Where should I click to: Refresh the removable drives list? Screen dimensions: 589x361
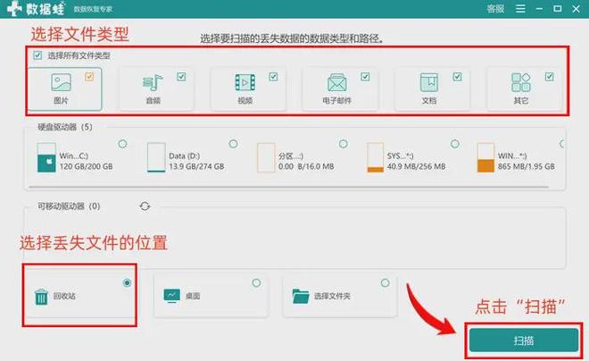(x=145, y=206)
